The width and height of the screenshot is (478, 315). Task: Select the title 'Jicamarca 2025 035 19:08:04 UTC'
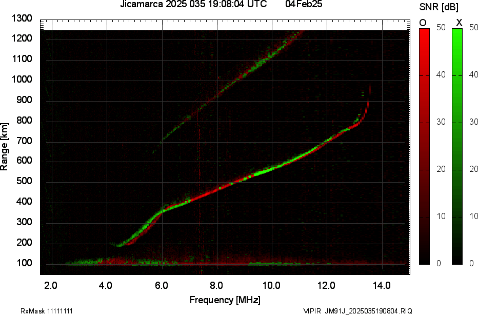click(x=193, y=4)
